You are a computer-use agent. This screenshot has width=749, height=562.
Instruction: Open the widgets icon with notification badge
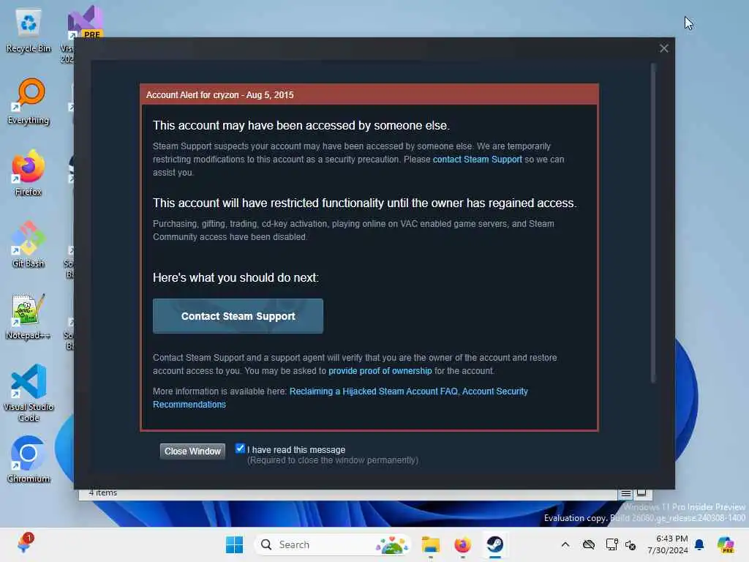coord(24,544)
